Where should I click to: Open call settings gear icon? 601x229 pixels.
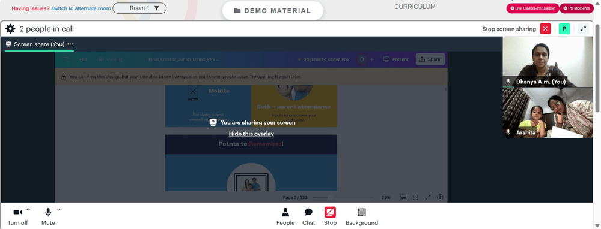click(x=10, y=29)
